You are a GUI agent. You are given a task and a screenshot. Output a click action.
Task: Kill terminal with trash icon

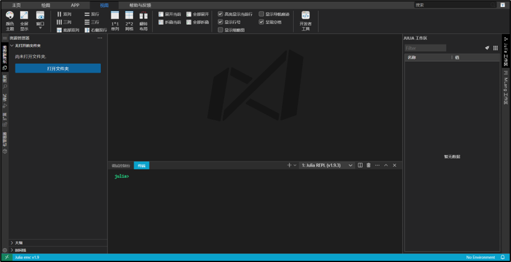point(369,165)
